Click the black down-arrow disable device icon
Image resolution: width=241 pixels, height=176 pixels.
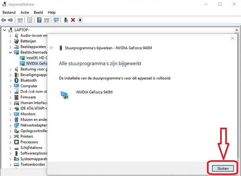tap(80, 20)
